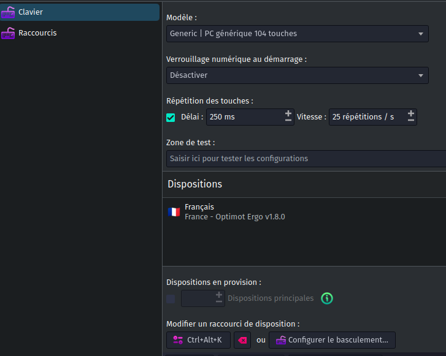Toggle the Dispositions en provision checkbox
The image size is (446, 356).
pos(171,299)
